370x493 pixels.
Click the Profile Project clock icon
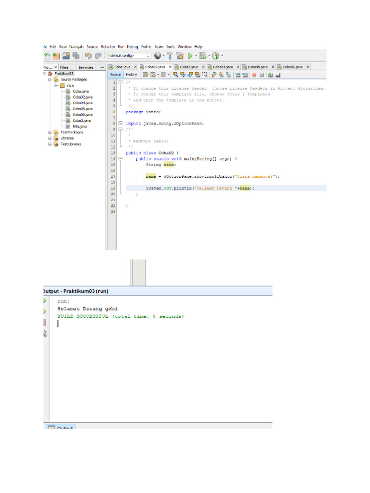216,56
